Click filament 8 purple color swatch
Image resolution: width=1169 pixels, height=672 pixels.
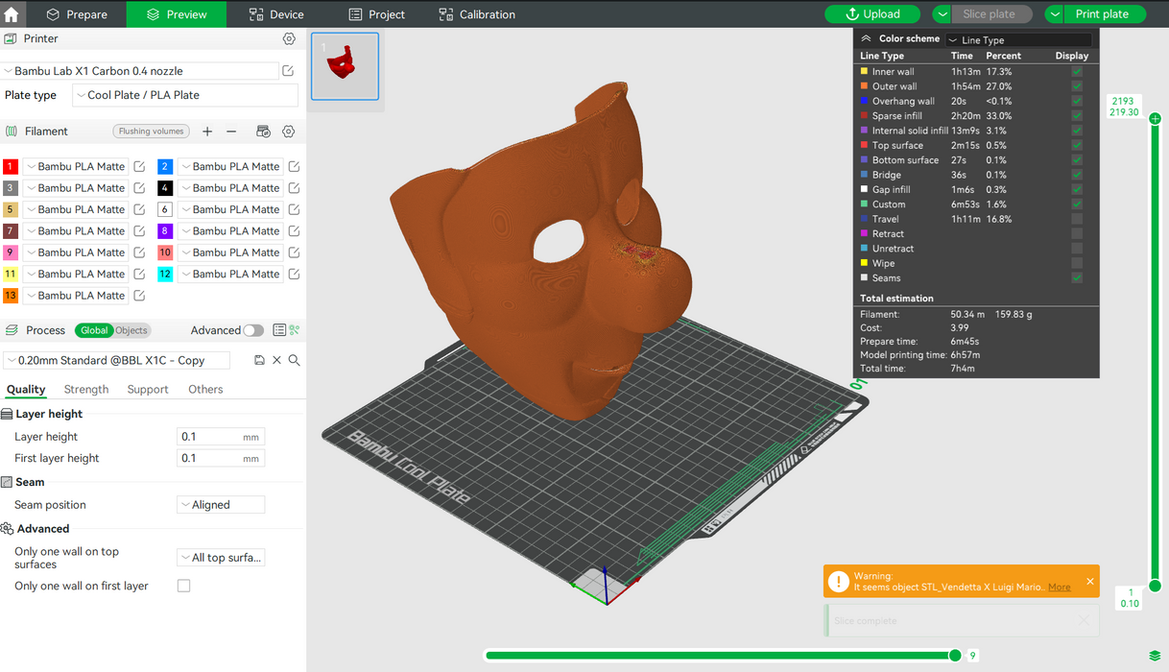click(x=165, y=231)
